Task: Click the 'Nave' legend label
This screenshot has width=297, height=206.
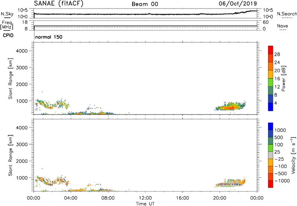Action: coord(283,26)
